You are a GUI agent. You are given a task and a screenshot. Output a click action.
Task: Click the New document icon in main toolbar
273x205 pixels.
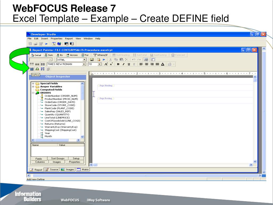click(30, 44)
